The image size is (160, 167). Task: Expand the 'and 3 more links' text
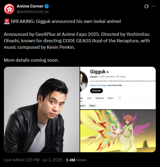[115, 85]
